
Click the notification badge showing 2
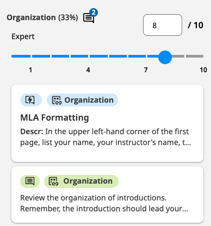(x=94, y=12)
